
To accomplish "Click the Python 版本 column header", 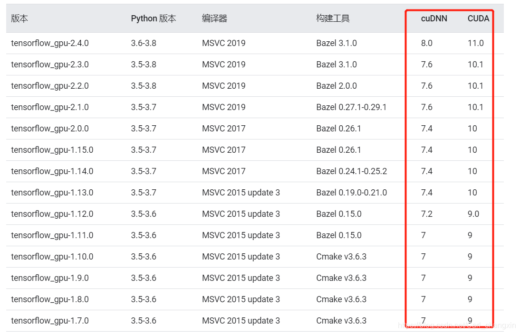I will click(x=153, y=19).
